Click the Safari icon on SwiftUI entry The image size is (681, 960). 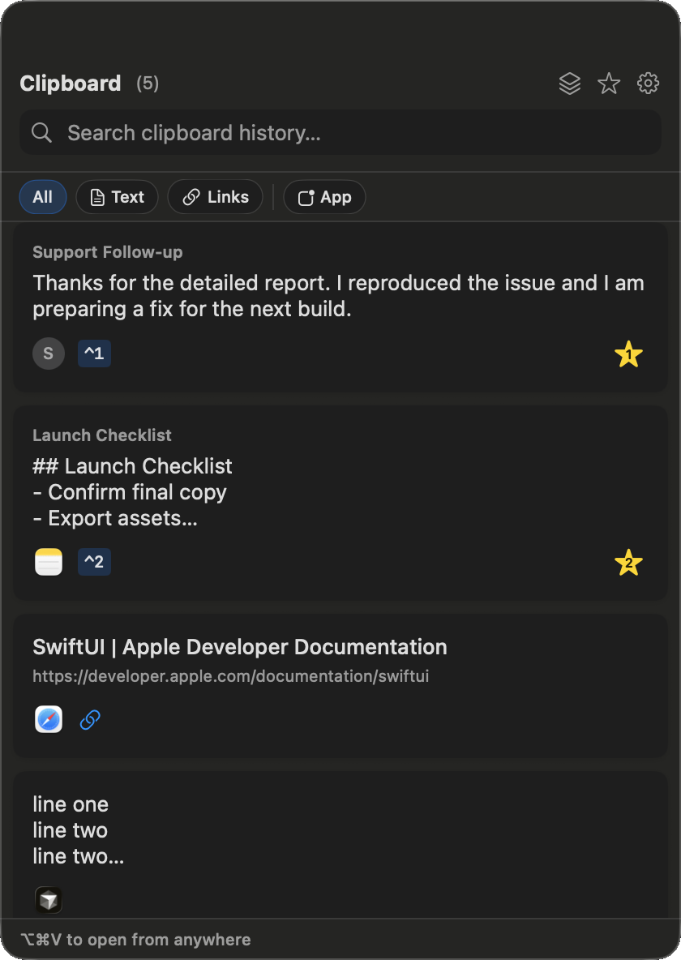point(49,719)
